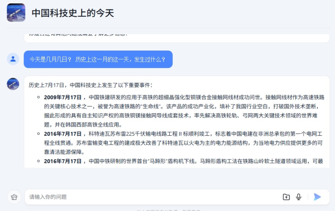
Task: Click the bullet marker before 科特迪瓦 entry
Action: tap(39, 134)
